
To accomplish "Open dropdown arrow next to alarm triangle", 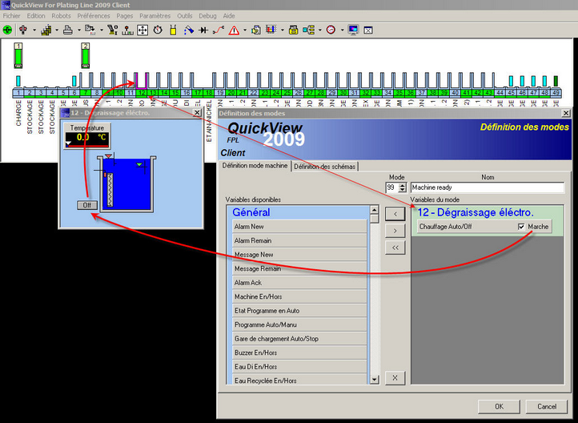I will pyautogui.click(x=245, y=30).
